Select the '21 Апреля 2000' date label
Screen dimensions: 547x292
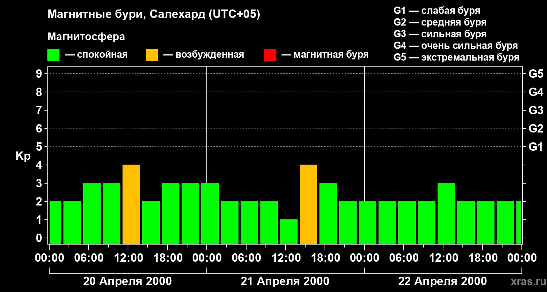(285, 281)
